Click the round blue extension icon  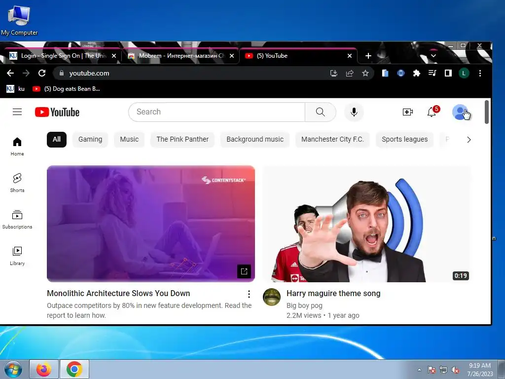click(x=400, y=73)
